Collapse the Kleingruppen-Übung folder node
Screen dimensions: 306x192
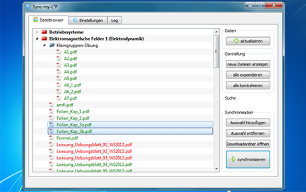tap(44, 45)
